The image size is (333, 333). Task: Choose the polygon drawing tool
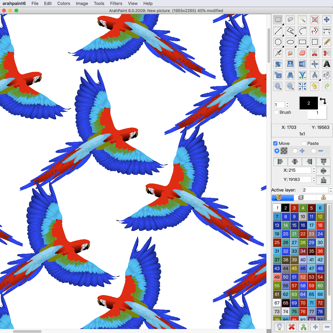290,31
